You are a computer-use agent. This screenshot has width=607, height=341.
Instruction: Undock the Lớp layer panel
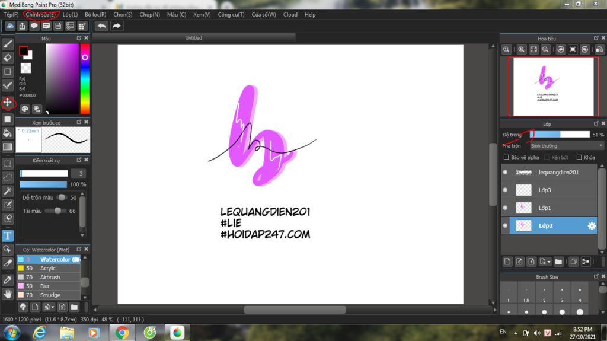(x=596, y=123)
